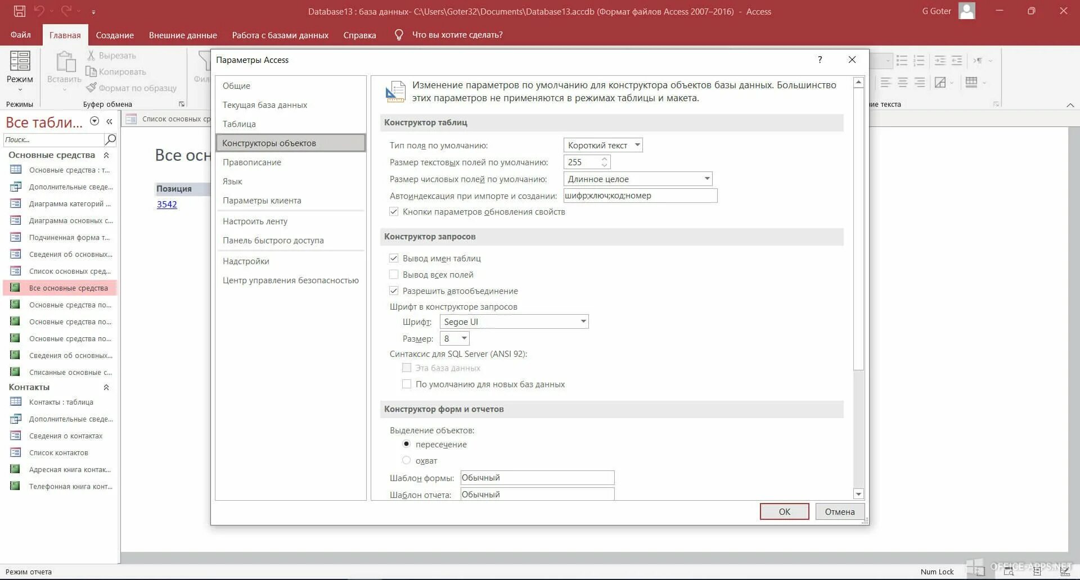The width and height of the screenshot is (1080, 580).
Task: Click the options dialog scrollbar down arrow
Action: point(858,494)
